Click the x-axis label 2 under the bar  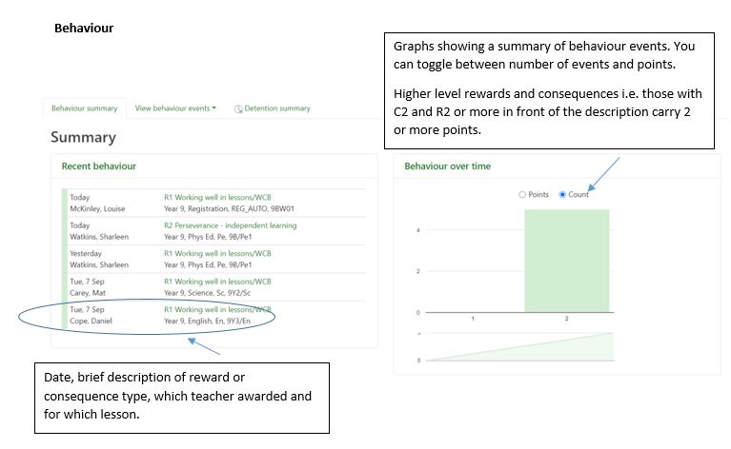(566, 319)
